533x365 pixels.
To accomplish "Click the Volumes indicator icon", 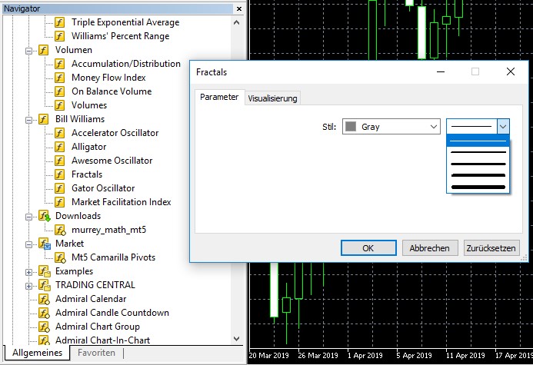I will click(x=59, y=105).
